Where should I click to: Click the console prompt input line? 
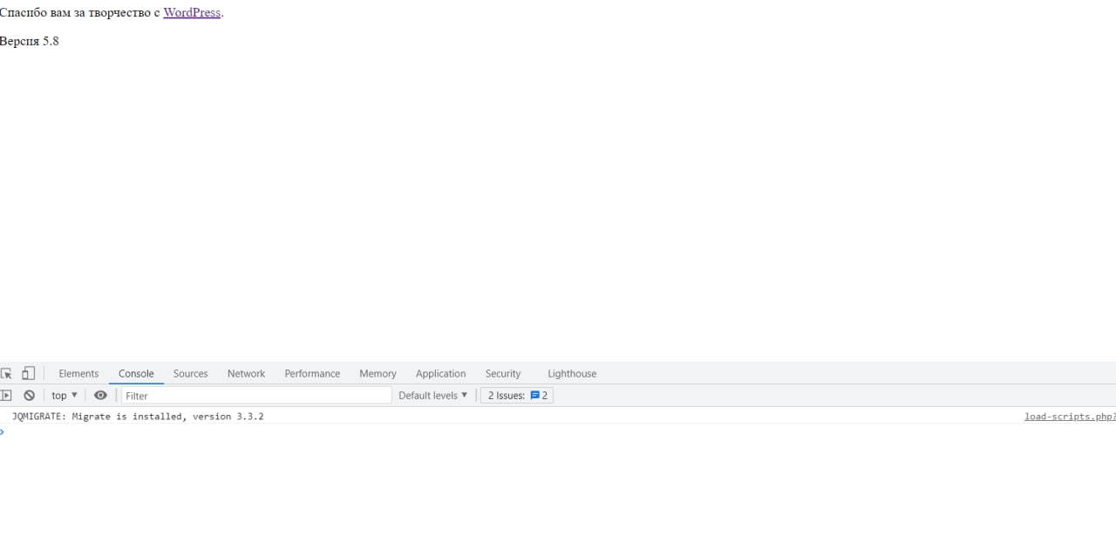[x=558, y=431]
